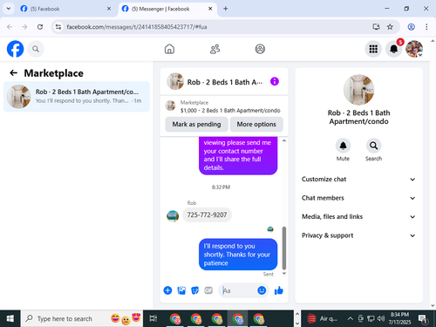Click the blue "I'll respond to you shortly" message
This screenshot has height=327, width=436.
(x=238, y=255)
